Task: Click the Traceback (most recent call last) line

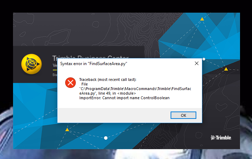Action: coord(108,79)
